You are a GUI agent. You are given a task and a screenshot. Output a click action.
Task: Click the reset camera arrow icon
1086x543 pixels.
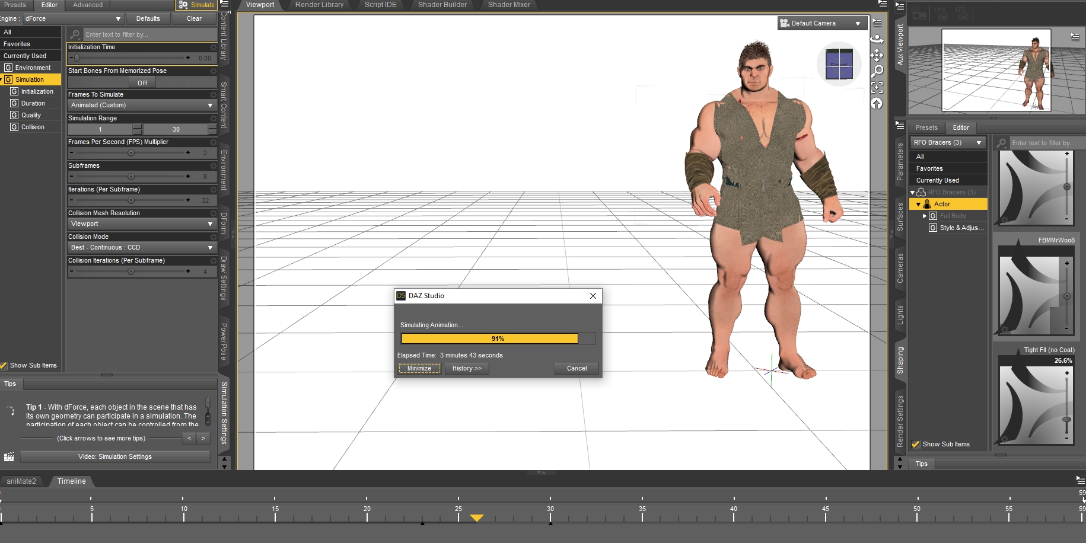[877, 104]
